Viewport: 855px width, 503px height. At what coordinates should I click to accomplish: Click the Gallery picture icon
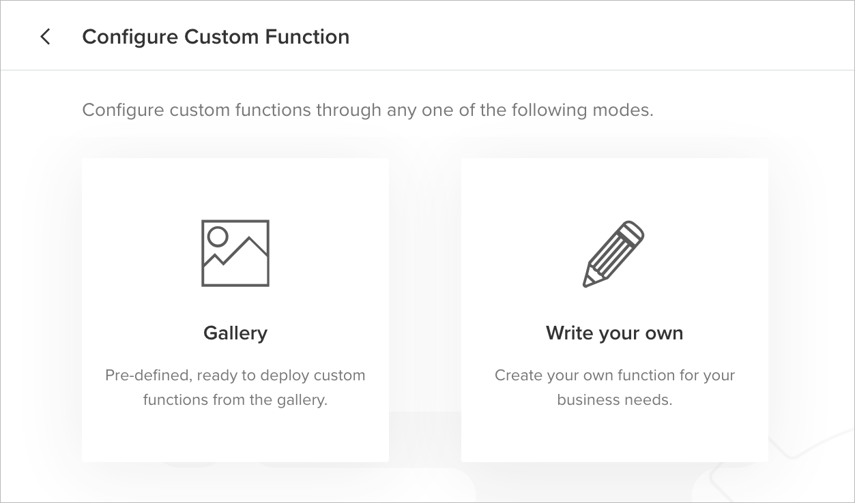click(235, 253)
